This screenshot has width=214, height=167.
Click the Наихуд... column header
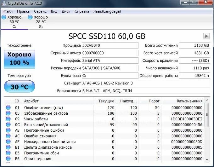coord(127,101)
